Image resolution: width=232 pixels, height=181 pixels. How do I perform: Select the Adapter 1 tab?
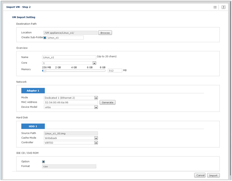(33, 90)
